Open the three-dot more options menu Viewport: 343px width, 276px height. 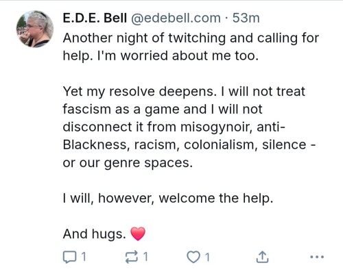pyautogui.click(x=317, y=257)
